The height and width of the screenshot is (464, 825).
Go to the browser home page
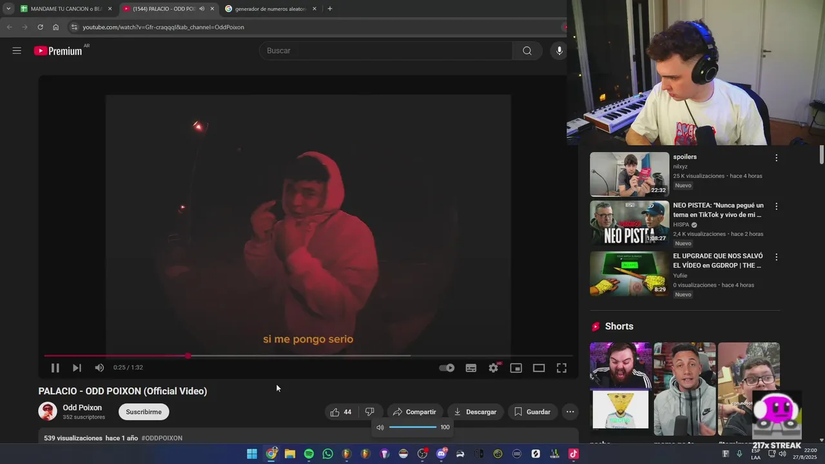(x=55, y=27)
